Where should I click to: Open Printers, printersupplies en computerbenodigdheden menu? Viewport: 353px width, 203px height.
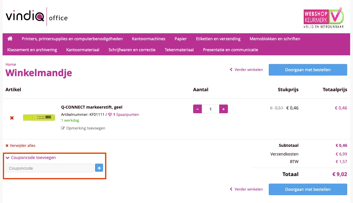point(72,39)
